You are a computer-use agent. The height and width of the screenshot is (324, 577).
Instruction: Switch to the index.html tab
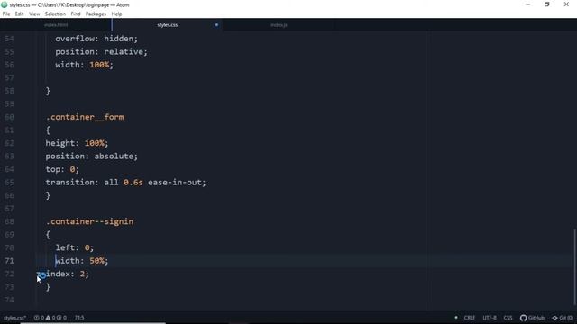click(x=56, y=25)
